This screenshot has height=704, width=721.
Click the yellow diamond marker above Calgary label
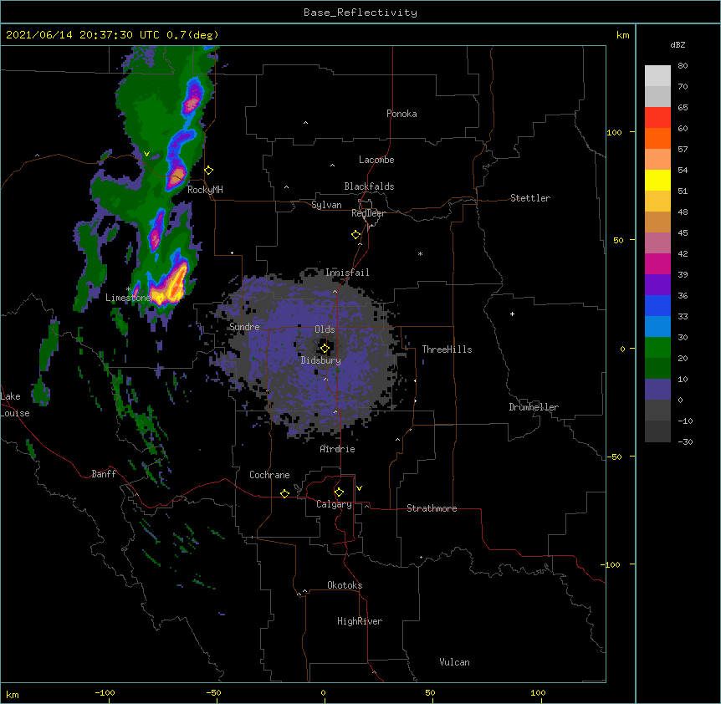[339, 492]
